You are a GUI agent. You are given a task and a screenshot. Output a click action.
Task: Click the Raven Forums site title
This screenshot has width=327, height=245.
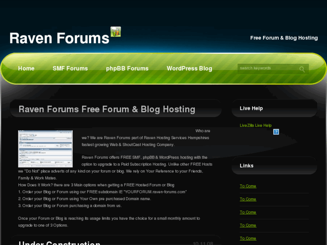[x=59, y=38]
